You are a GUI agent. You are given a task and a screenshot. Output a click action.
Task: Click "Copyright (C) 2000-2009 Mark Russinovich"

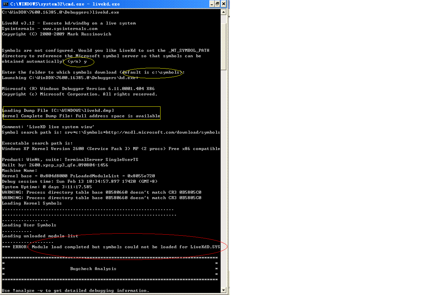coord(57,34)
